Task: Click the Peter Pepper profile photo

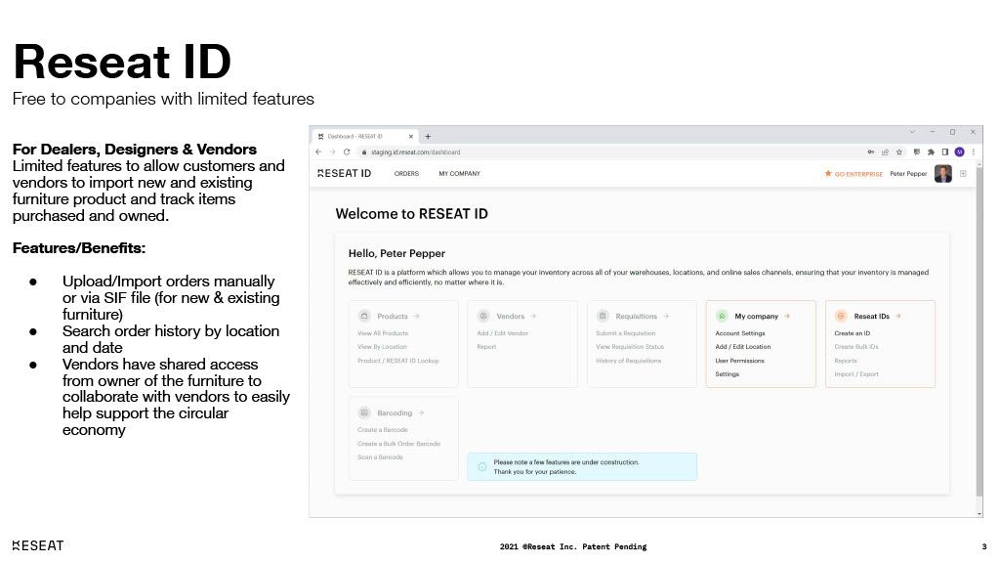Action: coord(943,174)
